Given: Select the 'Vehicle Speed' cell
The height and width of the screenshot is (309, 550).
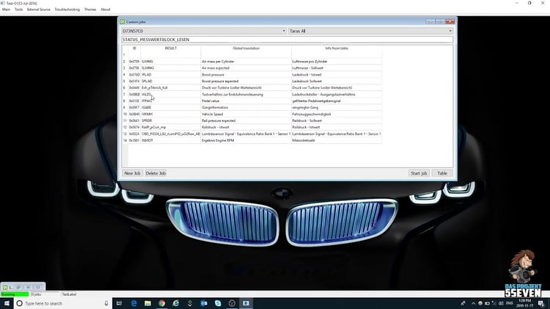Looking at the screenshot, I should pyautogui.click(x=246, y=114).
